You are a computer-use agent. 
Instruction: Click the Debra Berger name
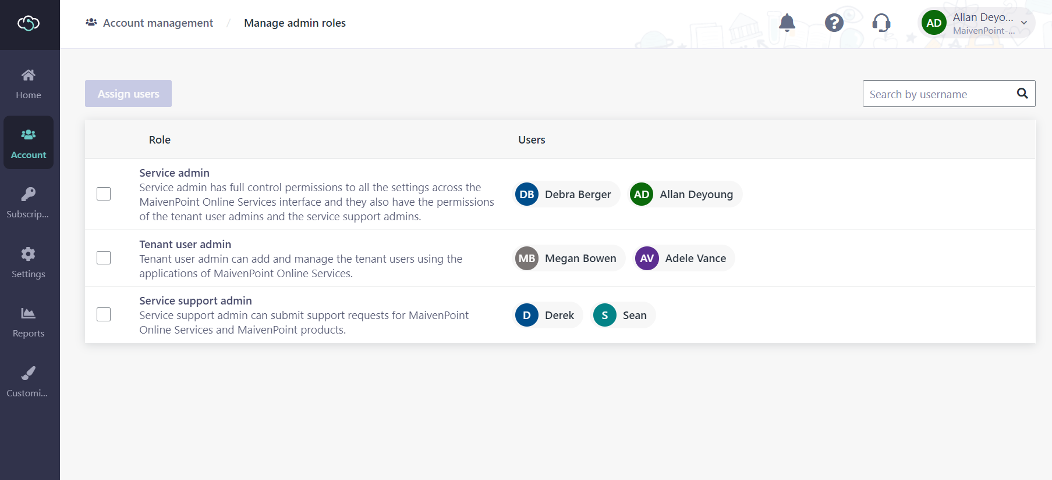578,194
